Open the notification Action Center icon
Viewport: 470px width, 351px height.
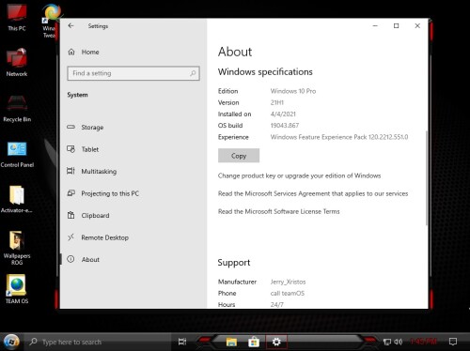[x=453, y=342]
